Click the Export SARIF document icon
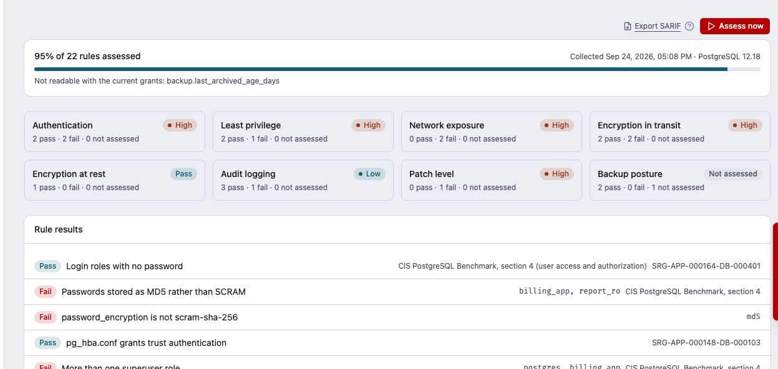This screenshot has height=369, width=778. [x=628, y=26]
